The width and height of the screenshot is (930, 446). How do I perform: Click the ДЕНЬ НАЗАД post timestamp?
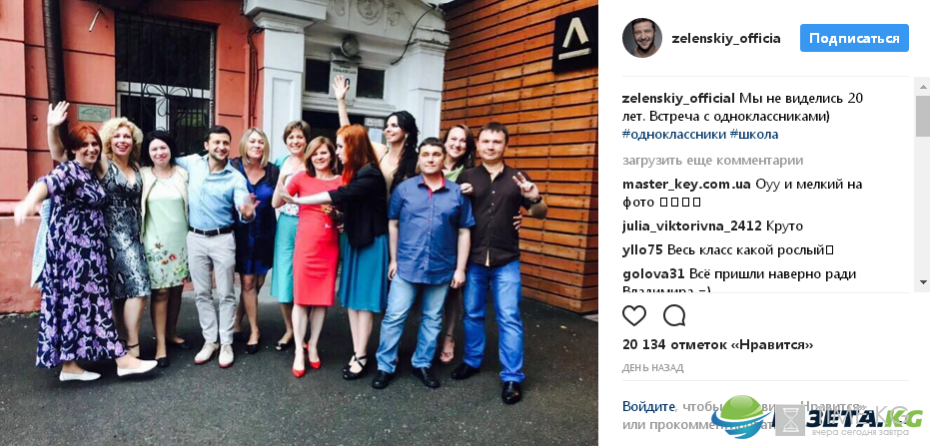tap(652, 368)
